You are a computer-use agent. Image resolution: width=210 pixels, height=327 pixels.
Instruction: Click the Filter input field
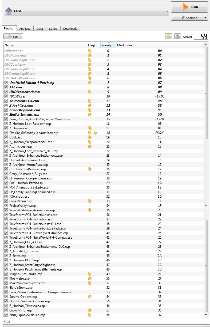[x=106, y=321]
